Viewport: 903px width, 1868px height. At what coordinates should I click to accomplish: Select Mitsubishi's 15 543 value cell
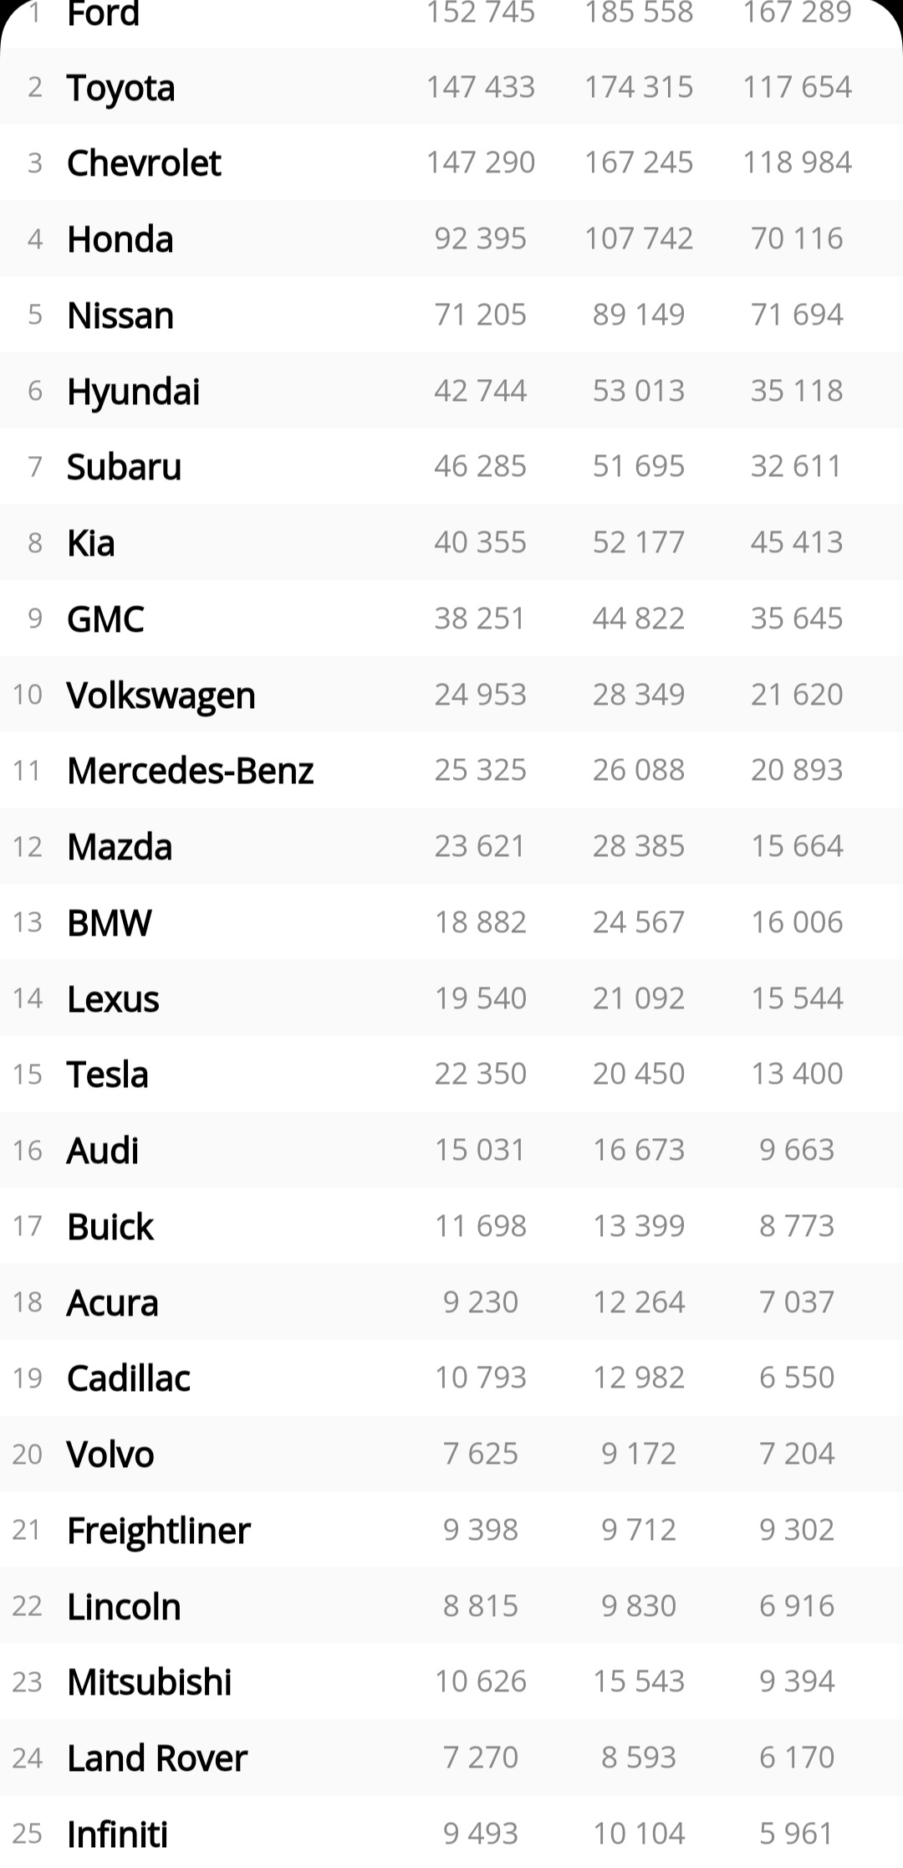[639, 1681]
